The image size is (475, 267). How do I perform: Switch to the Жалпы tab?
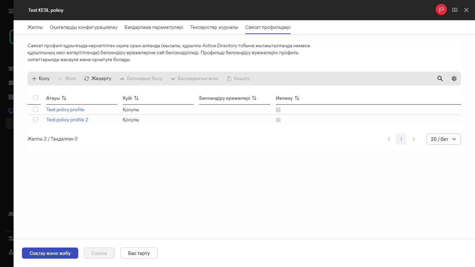click(35, 27)
